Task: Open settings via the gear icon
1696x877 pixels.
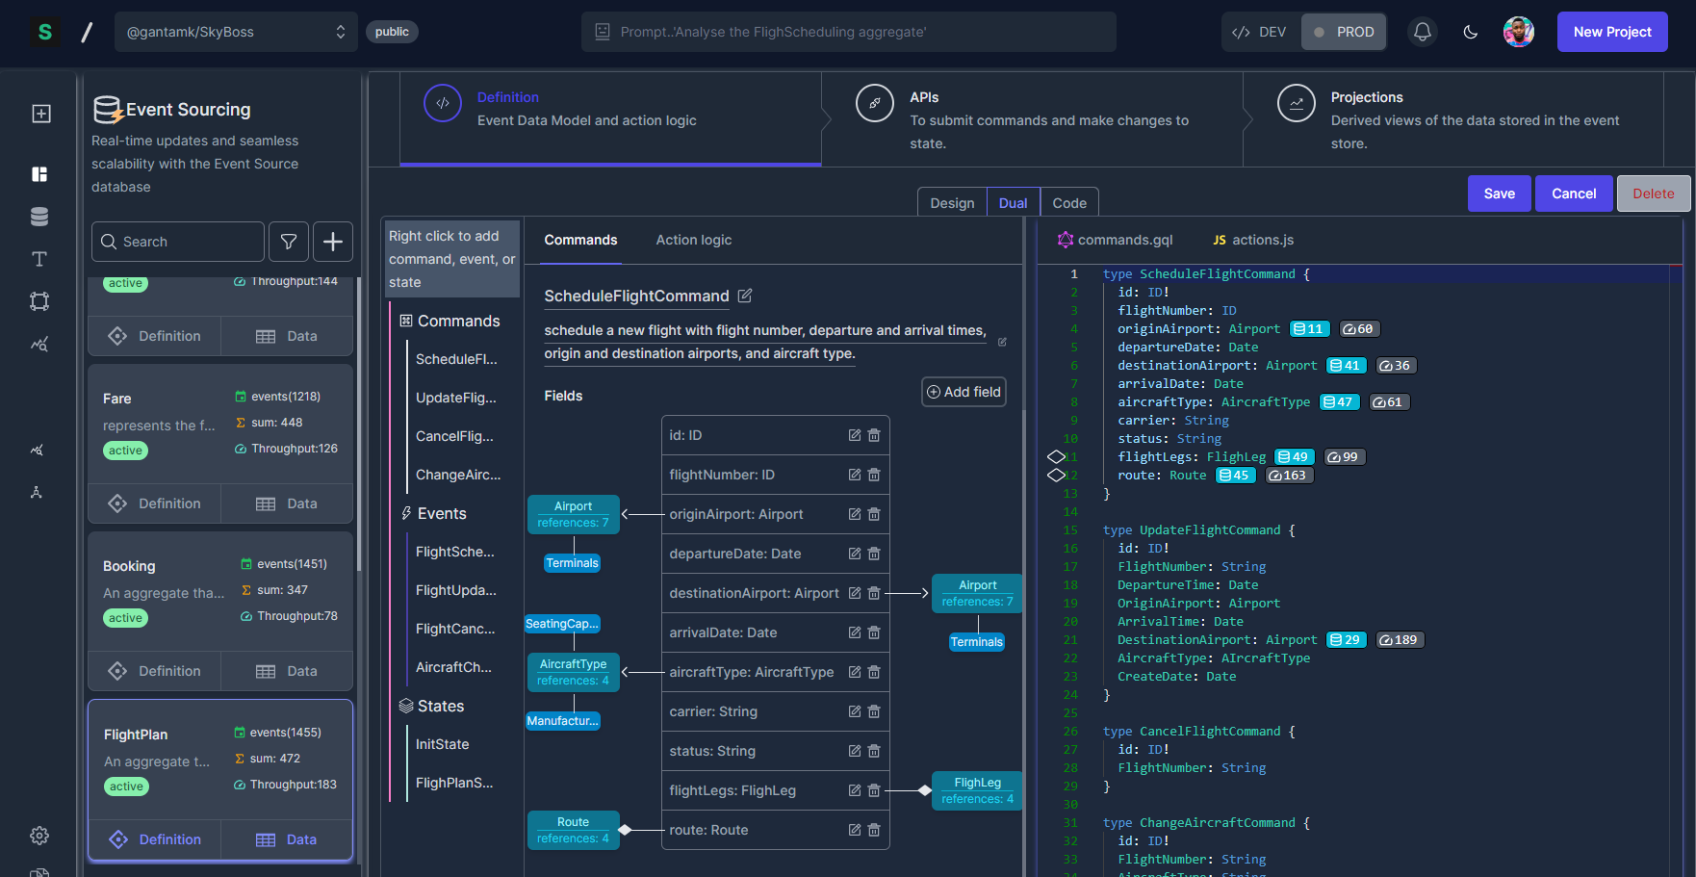Action: click(39, 836)
